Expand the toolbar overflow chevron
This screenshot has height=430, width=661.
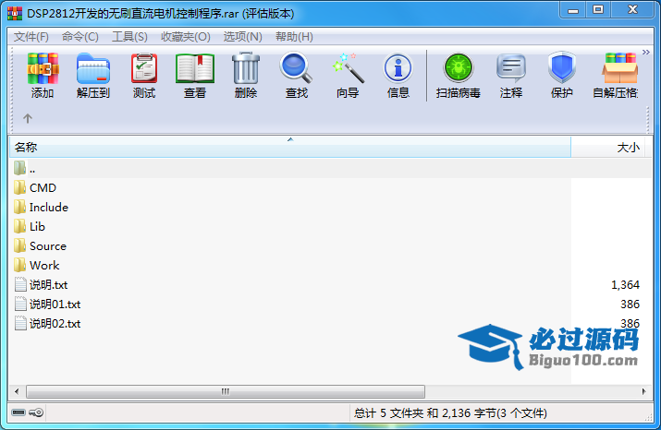tap(645, 53)
